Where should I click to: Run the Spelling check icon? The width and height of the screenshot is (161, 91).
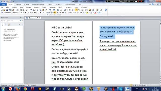pyautogui.click(x=31, y=10)
